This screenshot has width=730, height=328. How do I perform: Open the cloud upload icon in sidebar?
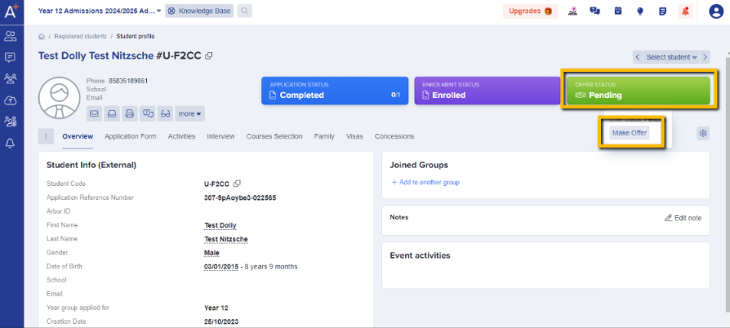[x=10, y=100]
